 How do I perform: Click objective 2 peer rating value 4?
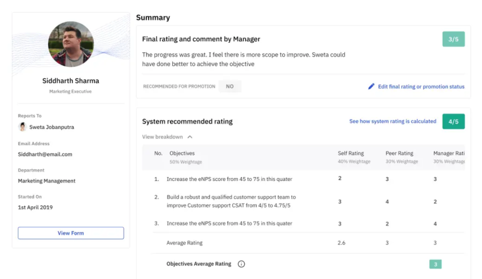387,202
